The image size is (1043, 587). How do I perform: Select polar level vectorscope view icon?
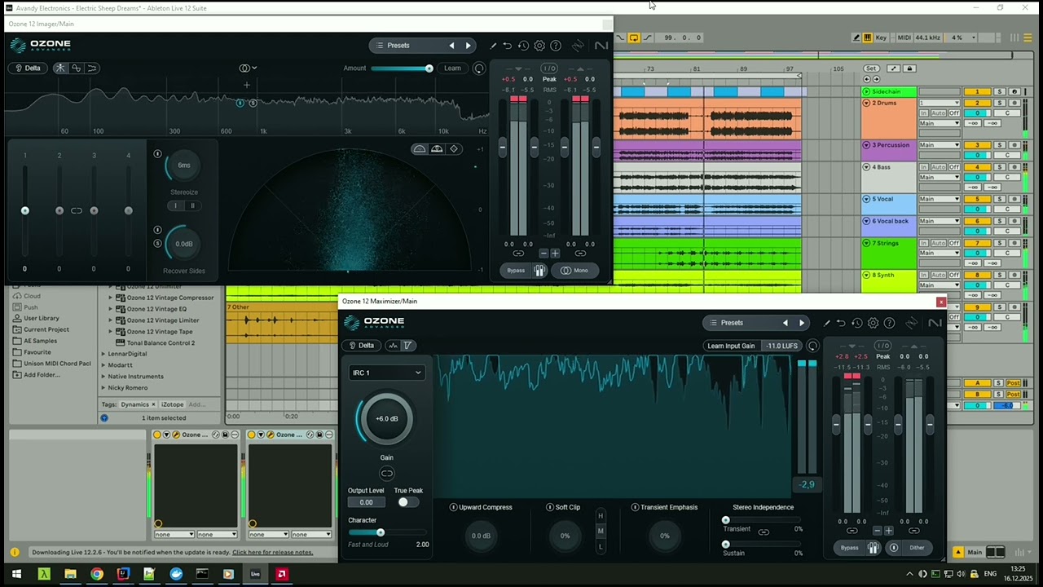click(437, 149)
